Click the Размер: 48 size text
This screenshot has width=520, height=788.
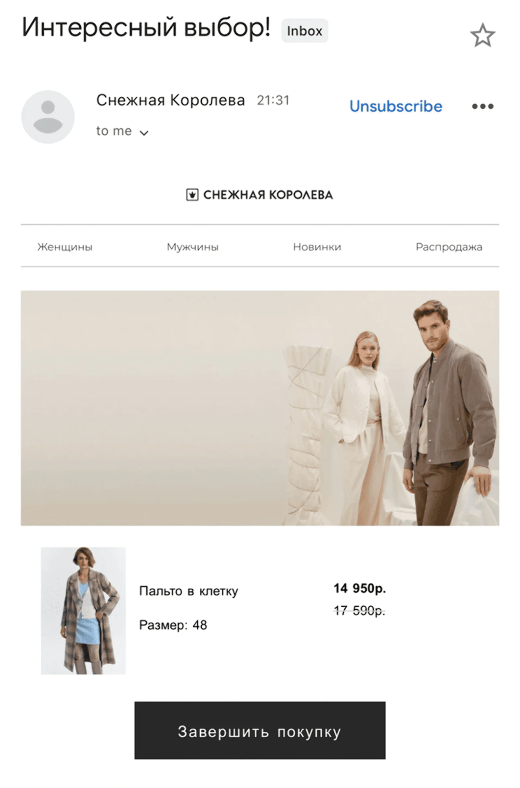(173, 625)
